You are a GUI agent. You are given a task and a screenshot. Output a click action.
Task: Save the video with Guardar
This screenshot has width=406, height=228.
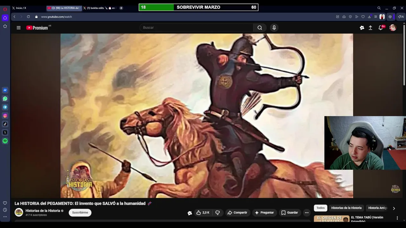pos(290,212)
